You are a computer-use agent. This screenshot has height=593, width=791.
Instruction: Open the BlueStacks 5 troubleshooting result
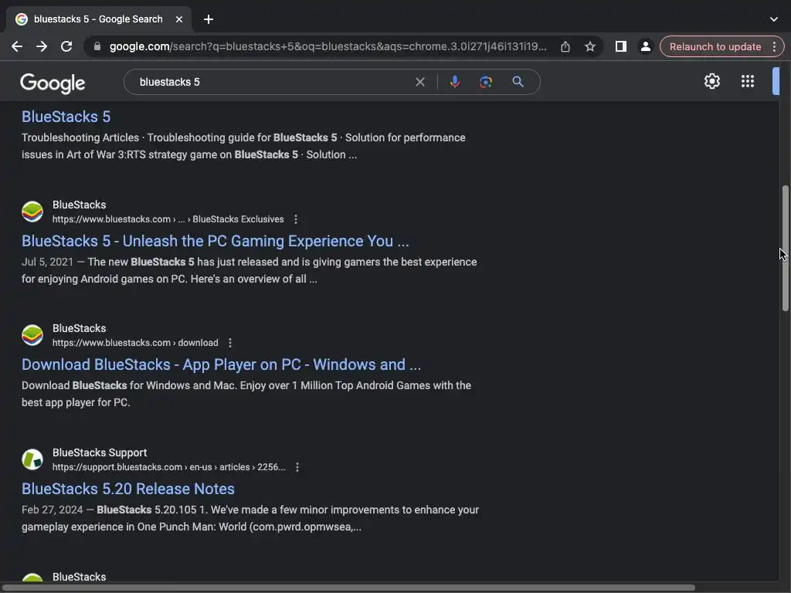click(66, 117)
